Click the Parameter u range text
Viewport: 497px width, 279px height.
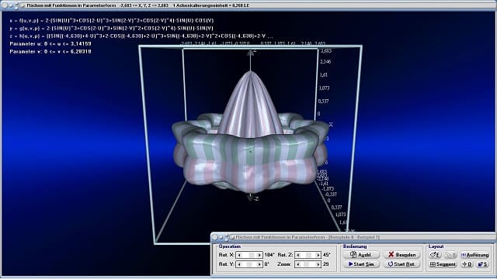(x=50, y=43)
